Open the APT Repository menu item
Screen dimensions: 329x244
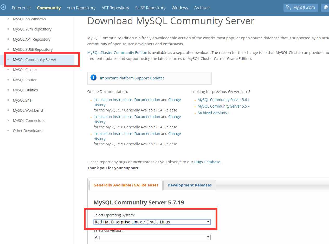coord(115,8)
